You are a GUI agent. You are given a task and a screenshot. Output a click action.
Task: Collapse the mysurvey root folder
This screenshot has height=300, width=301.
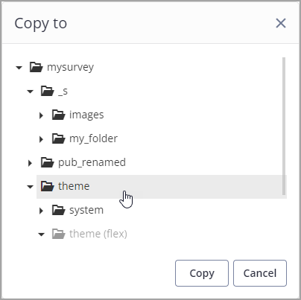pyautogui.click(x=19, y=68)
